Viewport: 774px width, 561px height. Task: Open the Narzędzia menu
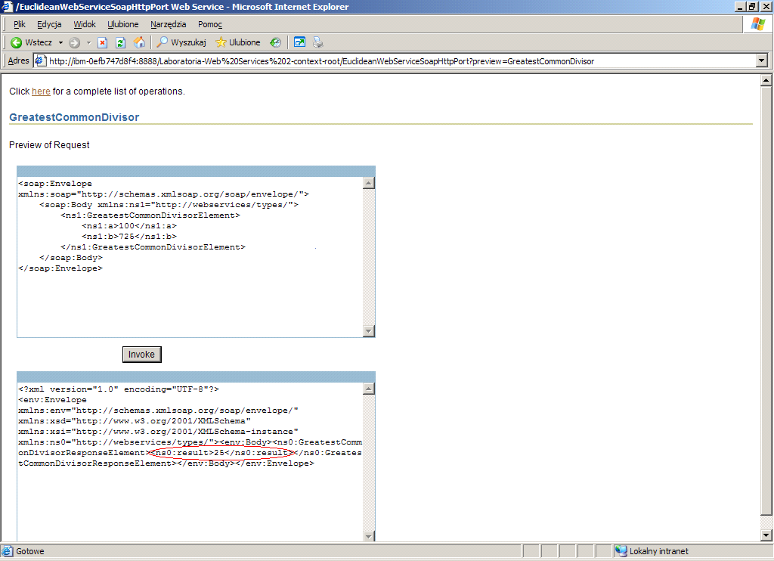(x=169, y=24)
